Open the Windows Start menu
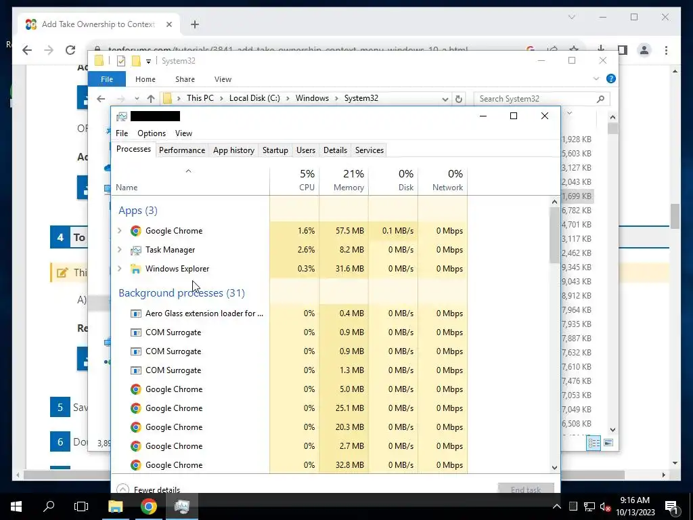This screenshot has height=520, width=693. (x=16, y=506)
